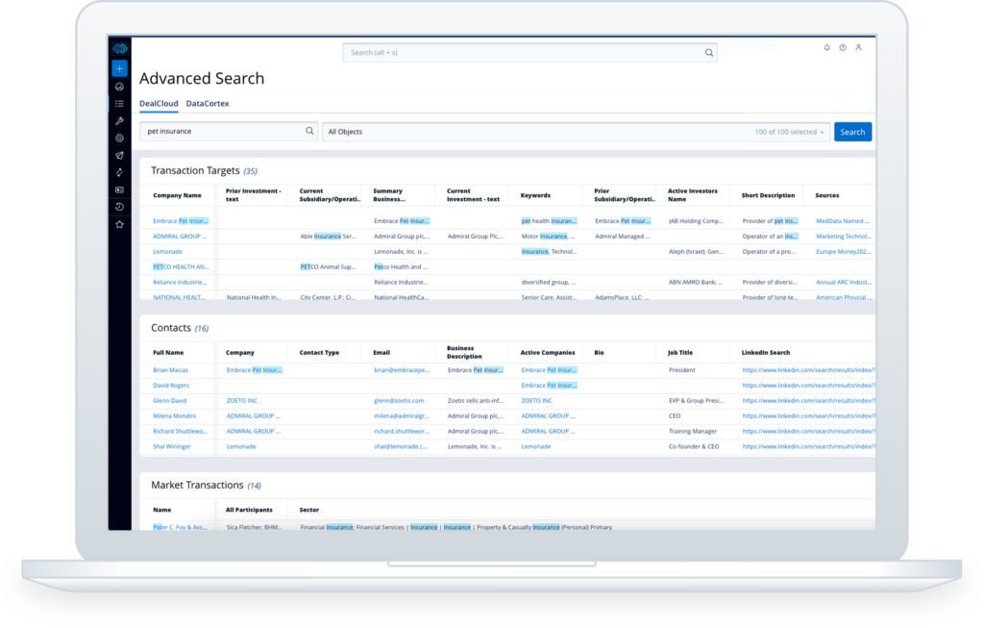
Task: Click the All Participants column header
Action: click(249, 510)
